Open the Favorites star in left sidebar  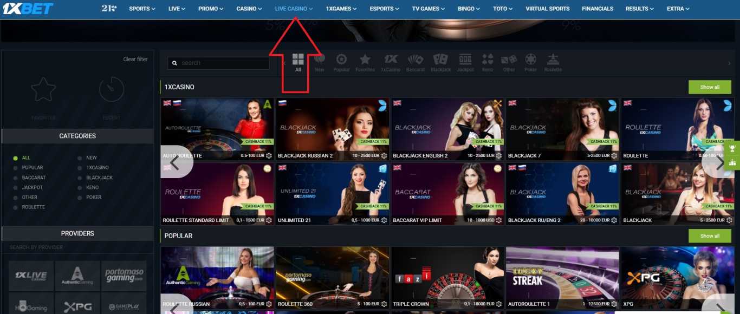click(43, 89)
